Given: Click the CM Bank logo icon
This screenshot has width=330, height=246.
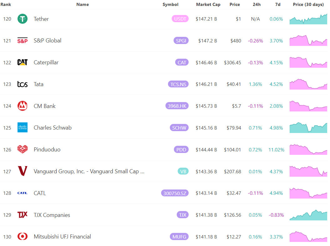Looking at the screenshot, I should point(22,106).
